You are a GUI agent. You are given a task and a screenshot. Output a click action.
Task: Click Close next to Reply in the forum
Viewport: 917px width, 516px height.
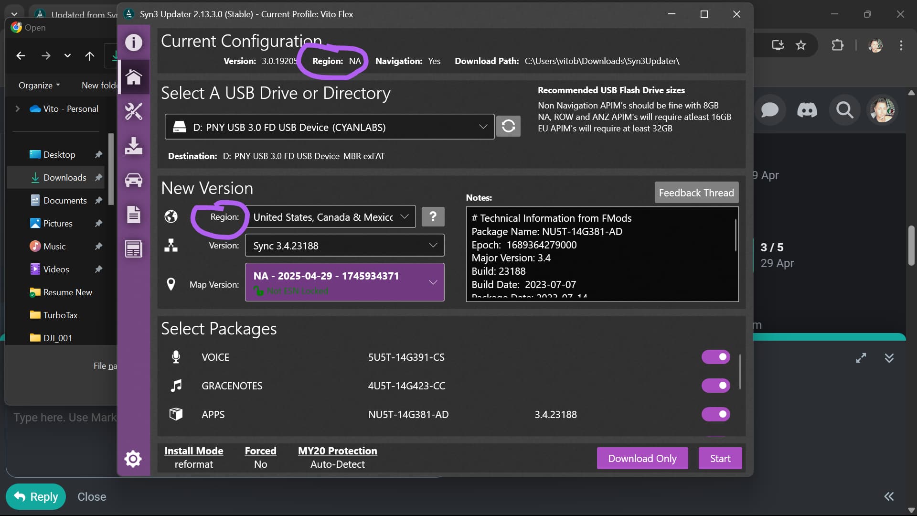pyautogui.click(x=92, y=496)
